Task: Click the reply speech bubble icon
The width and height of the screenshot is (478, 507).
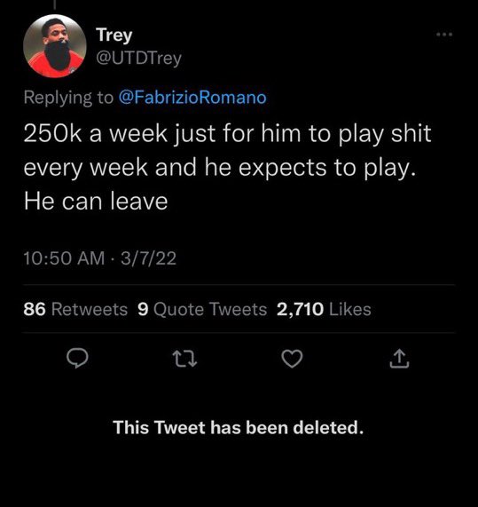Action: tap(77, 358)
